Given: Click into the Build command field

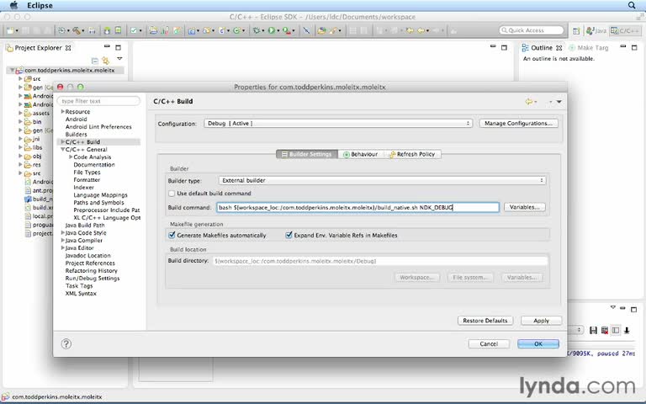Looking at the screenshot, I should pyautogui.click(x=357, y=207).
